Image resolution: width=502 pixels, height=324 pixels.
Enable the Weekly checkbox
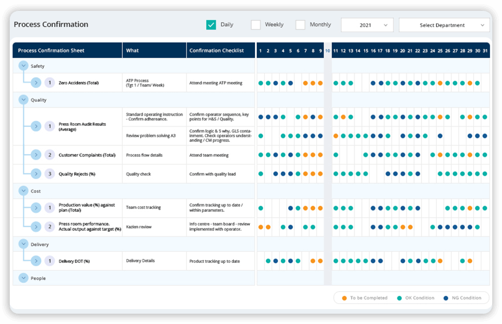pyautogui.click(x=256, y=25)
